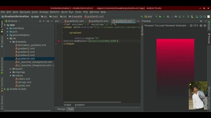Zoom in the preview with plus icon
Screen dimensions: 211x118
tap(201, 26)
